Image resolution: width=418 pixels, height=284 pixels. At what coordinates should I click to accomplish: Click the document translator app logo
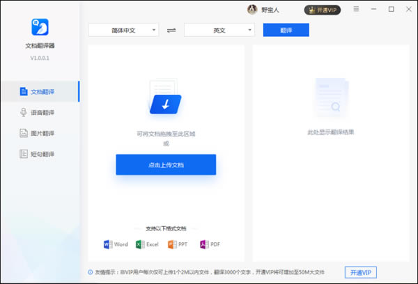tap(39, 28)
